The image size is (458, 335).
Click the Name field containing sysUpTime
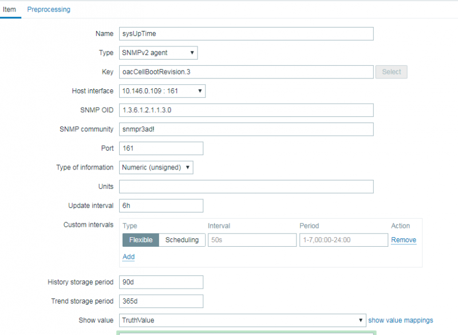point(246,34)
